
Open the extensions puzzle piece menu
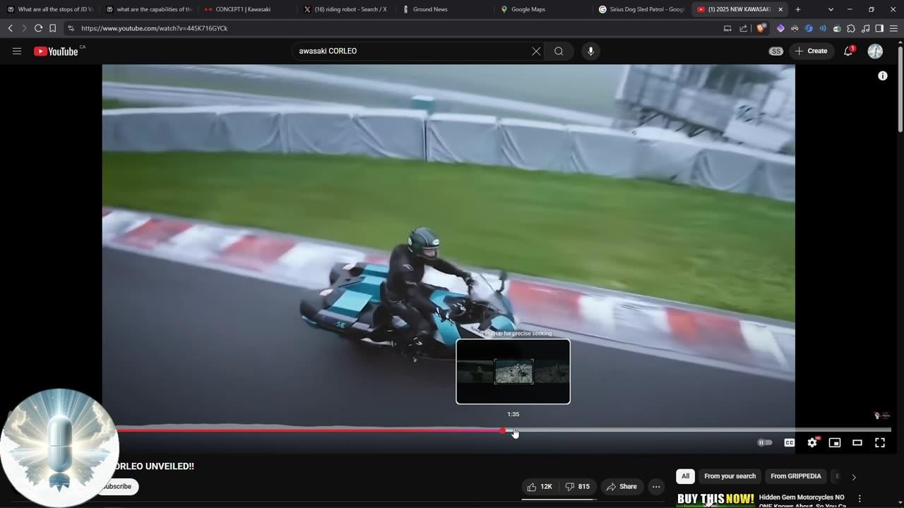point(851,28)
